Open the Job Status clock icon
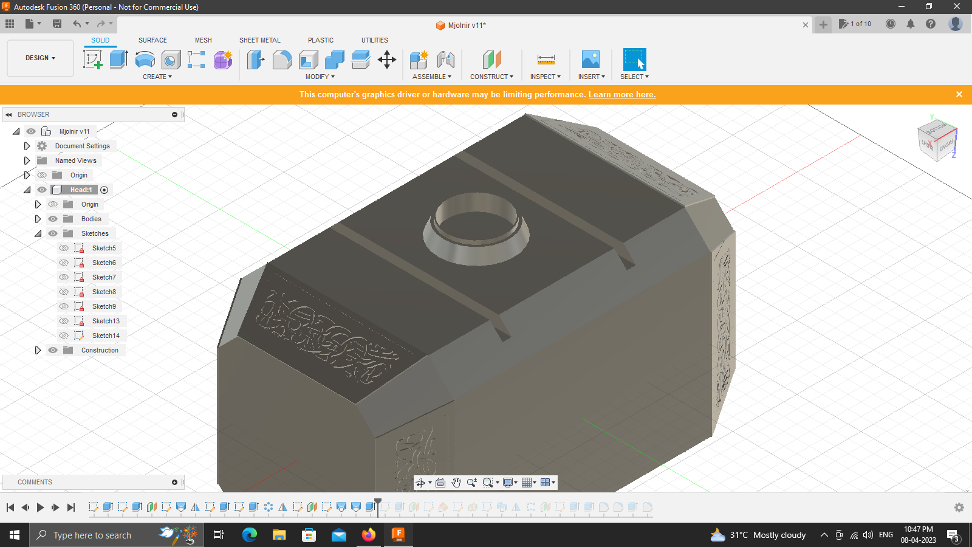The image size is (972, 547). pyautogui.click(x=891, y=24)
